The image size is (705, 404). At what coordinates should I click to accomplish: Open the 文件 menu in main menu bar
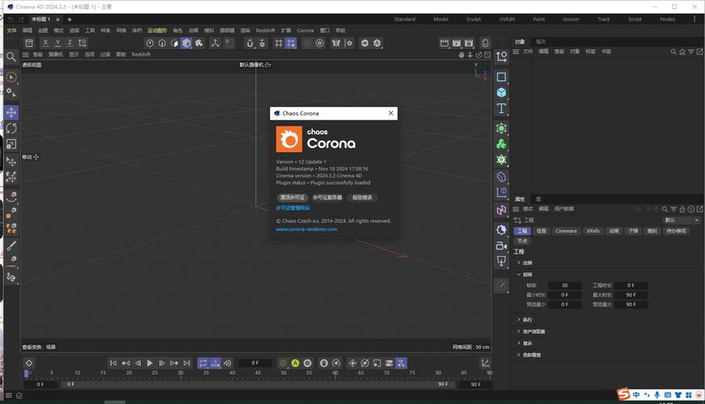[x=11, y=31]
